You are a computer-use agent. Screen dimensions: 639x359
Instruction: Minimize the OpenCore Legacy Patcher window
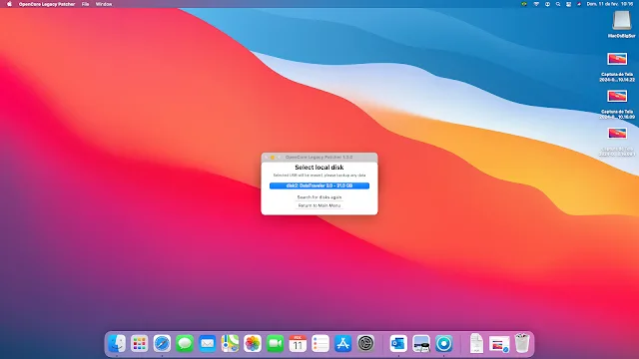tap(273, 158)
